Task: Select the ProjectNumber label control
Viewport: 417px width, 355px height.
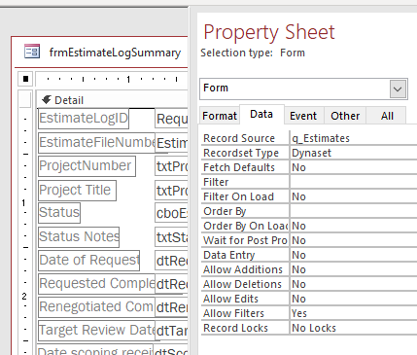Action: [x=87, y=166]
